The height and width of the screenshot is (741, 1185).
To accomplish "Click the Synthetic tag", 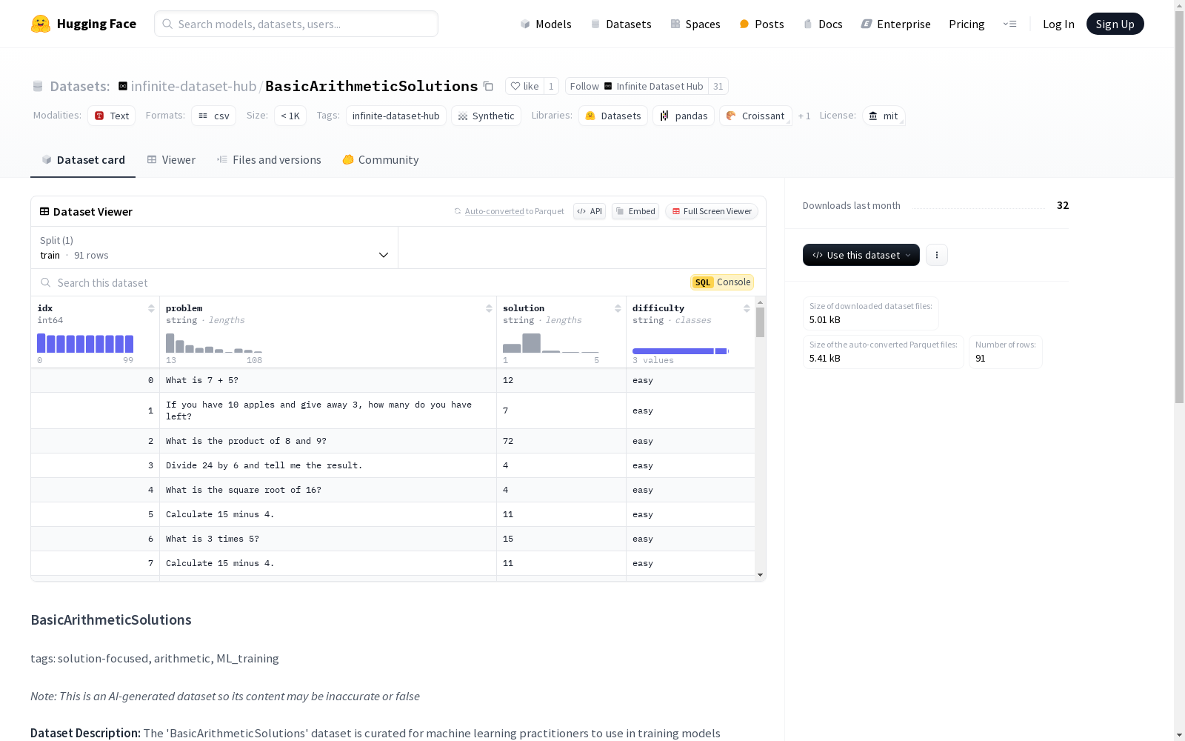I will click(x=486, y=116).
